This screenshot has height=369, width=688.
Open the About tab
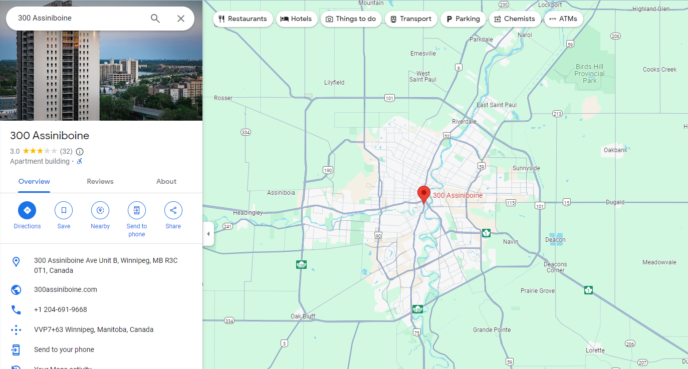point(166,181)
